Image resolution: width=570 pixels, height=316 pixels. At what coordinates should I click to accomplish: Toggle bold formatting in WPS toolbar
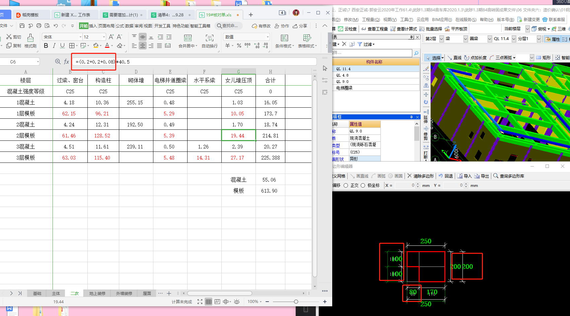[46, 45]
